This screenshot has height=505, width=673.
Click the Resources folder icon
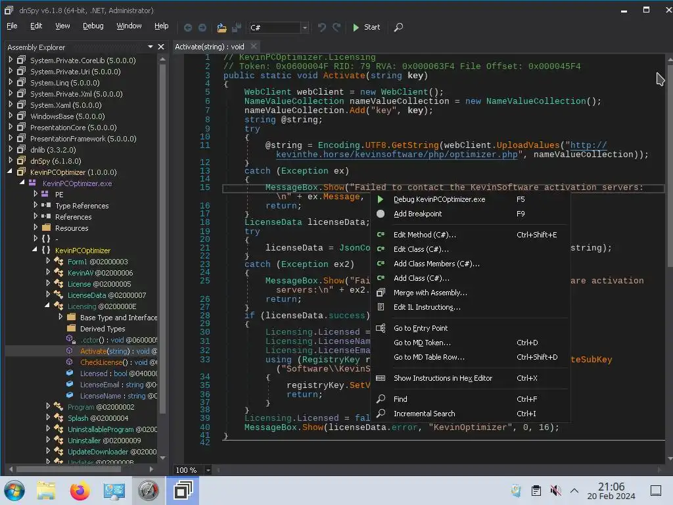click(47, 228)
